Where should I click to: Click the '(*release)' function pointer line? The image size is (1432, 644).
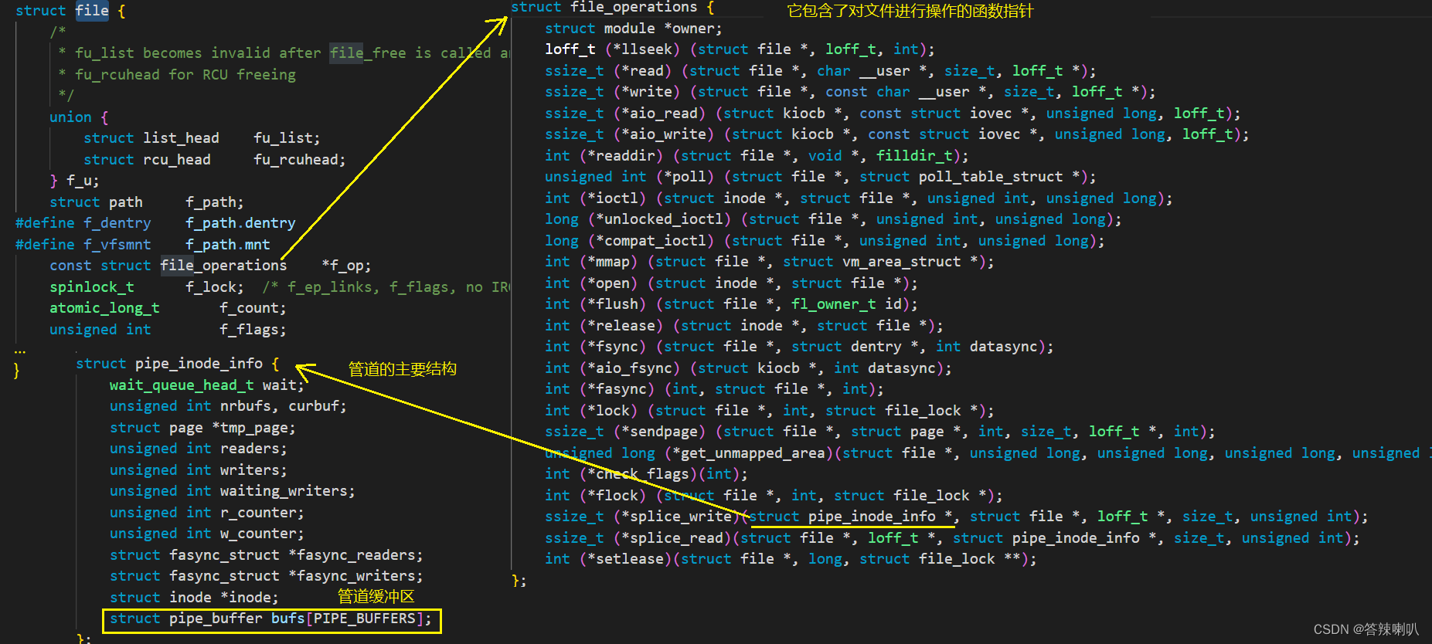click(x=744, y=326)
